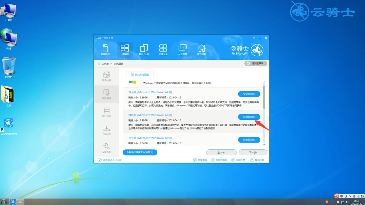This screenshot has height=205, width=365.
Task: Open the QQ交流群 QQ group link
Action: [x=219, y=160]
